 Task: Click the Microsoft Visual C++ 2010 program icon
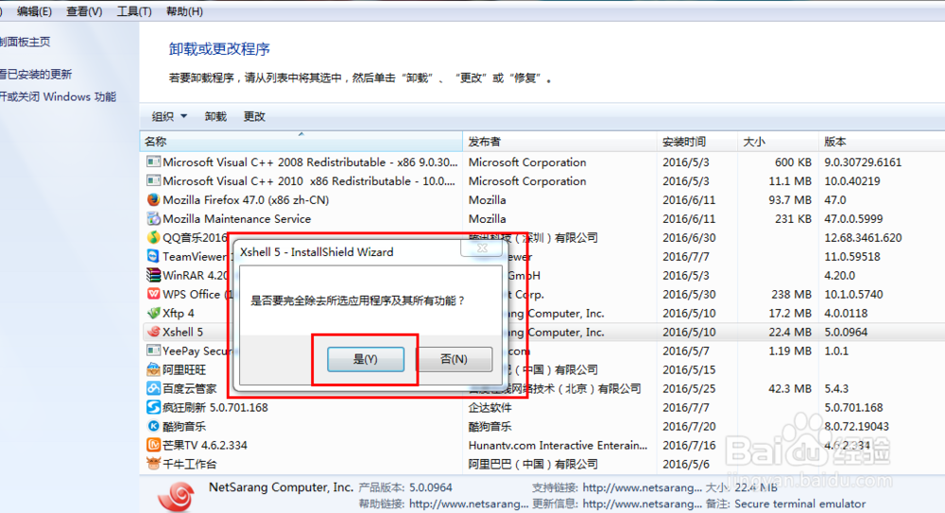[153, 180]
